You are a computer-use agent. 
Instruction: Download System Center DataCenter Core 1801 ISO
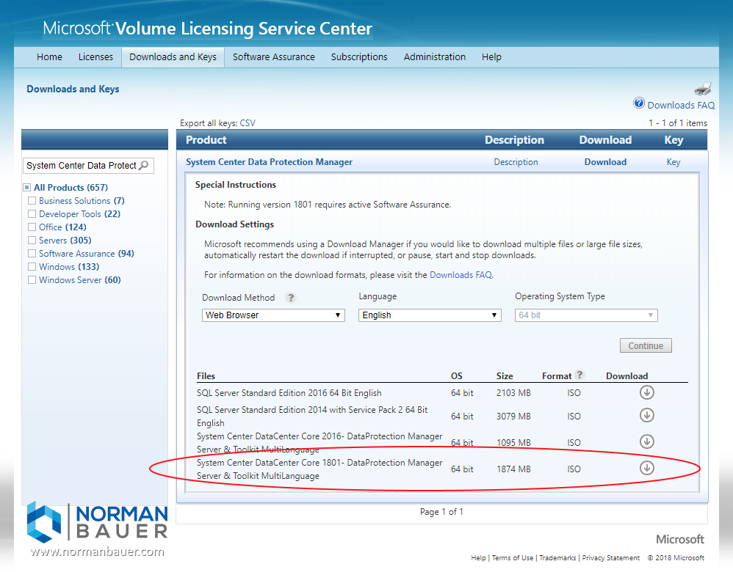click(x=646, y=468)
